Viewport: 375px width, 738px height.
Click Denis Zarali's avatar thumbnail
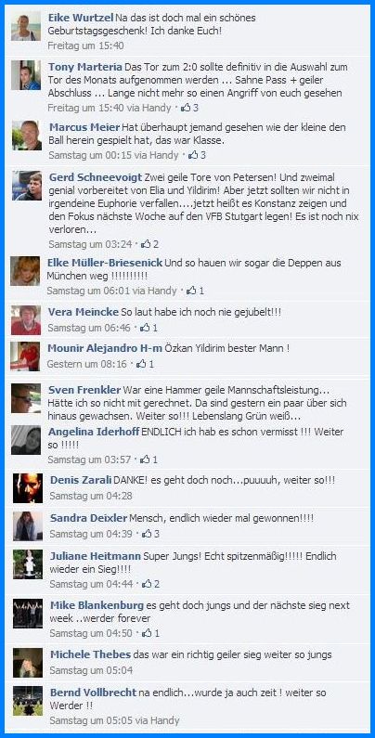28,488
